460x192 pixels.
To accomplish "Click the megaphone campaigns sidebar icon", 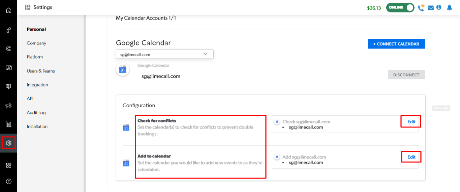I will pos(9,106).
